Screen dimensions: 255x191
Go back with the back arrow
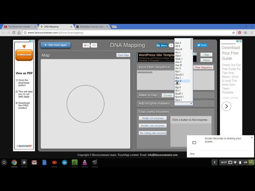coord(4,33)
